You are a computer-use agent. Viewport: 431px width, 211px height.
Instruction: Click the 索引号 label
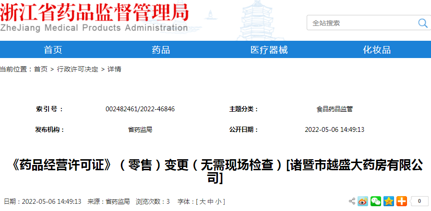pos(49,109)
